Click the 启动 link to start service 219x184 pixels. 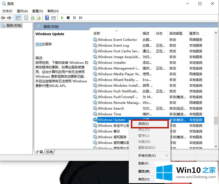pyautogui.click(x=39, y=44)
